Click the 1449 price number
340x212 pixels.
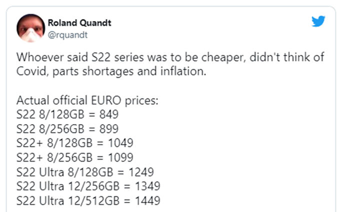[x=147, y=201]
